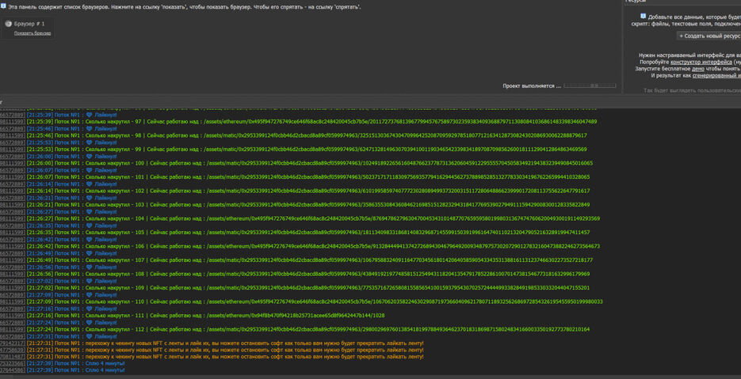Select the Браузер # 1 label
Viewport: 741px width, 379px height.
[x=29, y=24]
